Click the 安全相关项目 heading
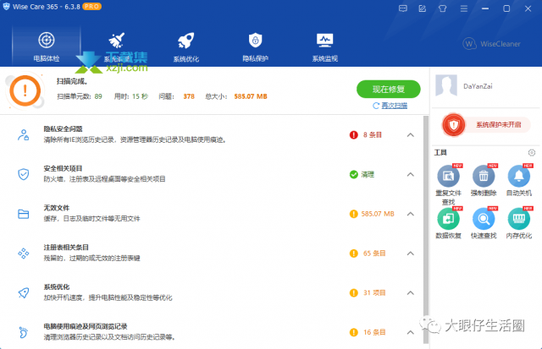This screenshot has height=349, width=542. pyautogui.click(x=63, y=168)
